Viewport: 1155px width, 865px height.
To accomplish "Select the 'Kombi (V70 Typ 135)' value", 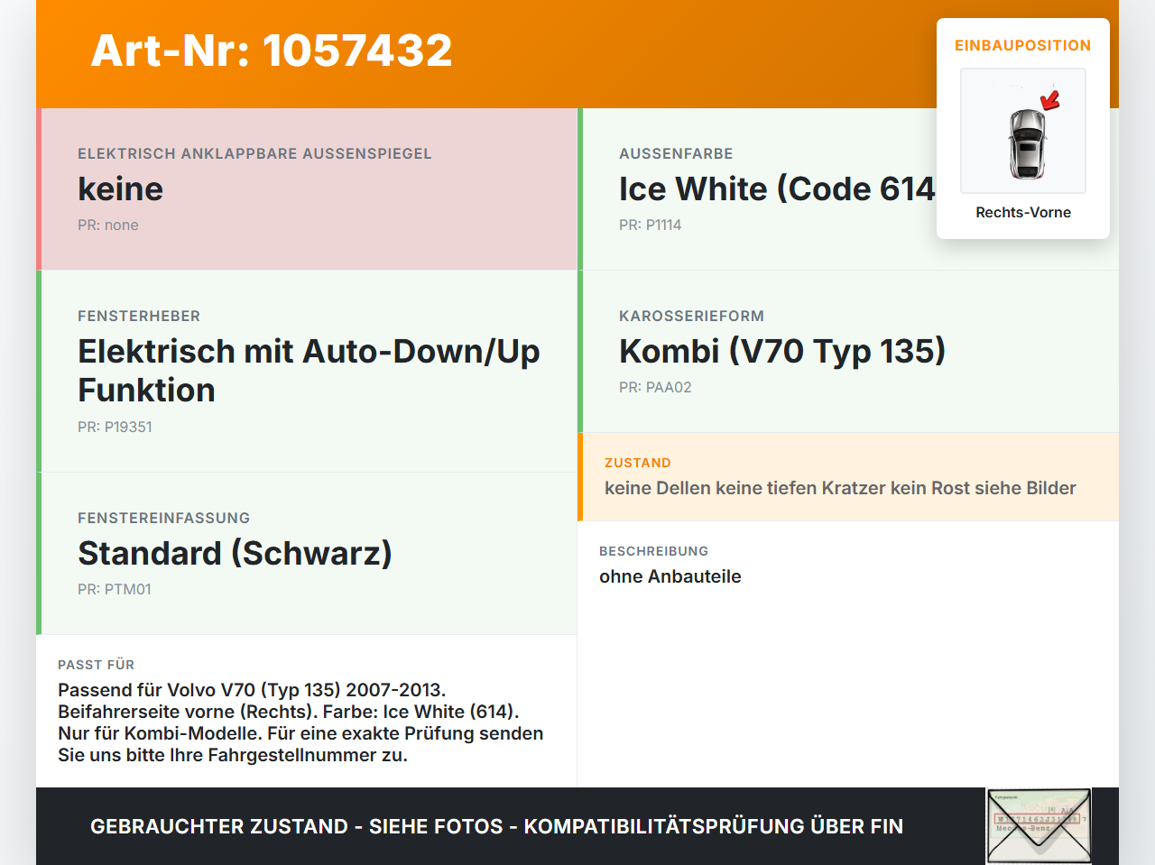I will [782, 351].
